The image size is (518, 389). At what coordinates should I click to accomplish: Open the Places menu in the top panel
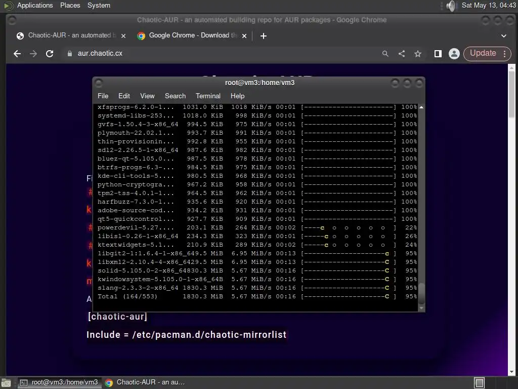pyautogui.click(x=70, y=5)
